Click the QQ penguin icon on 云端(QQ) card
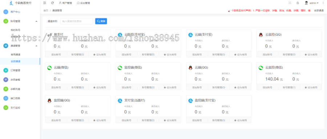 point(190,68)
